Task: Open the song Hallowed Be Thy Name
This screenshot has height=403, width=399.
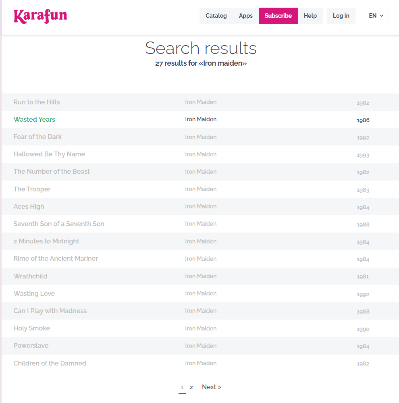Action: tap(49, 154)
